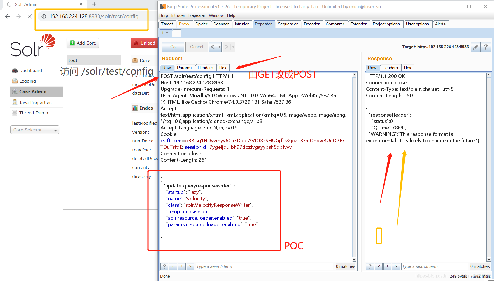The height and width of the screenshot is (281, 494).
Task: Show Request Hex tab
Action: pos(223,68)
